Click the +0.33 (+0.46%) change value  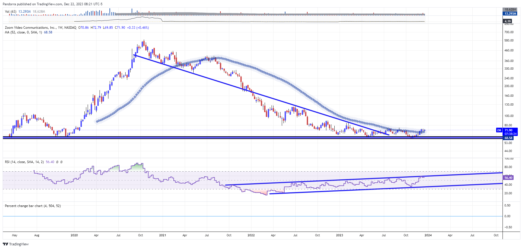138,28
